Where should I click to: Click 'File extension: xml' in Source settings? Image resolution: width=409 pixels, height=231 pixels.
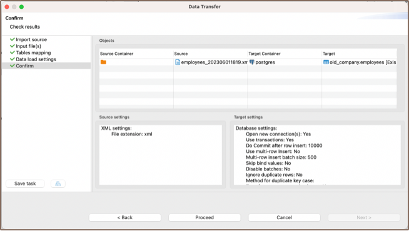pyautogui.click(x=132, y=134)
